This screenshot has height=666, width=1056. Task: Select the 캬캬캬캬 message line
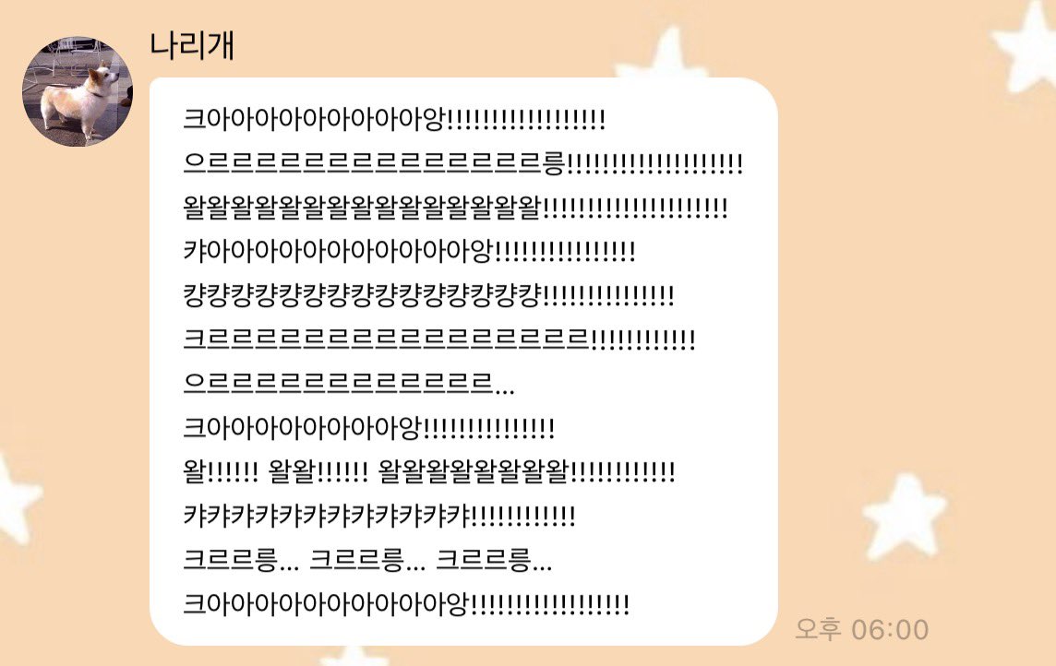tap(379, 516)
